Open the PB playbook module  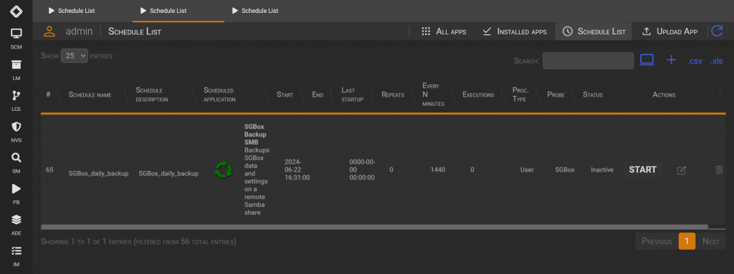(x=16, y=193)
